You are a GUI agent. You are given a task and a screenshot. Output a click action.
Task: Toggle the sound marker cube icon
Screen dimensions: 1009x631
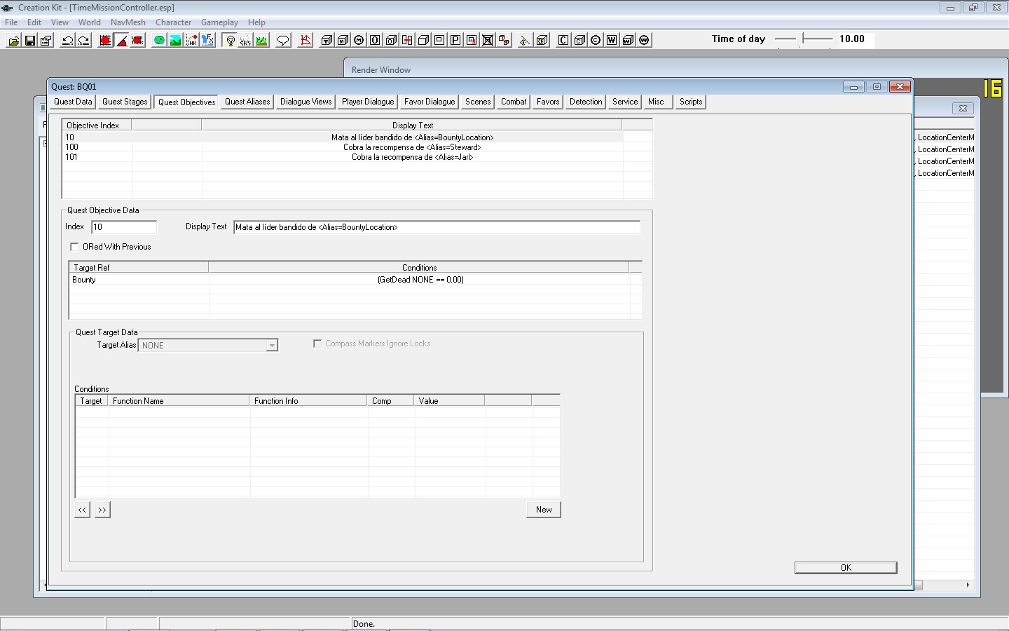pyautogui.click(x=542, y=40)
